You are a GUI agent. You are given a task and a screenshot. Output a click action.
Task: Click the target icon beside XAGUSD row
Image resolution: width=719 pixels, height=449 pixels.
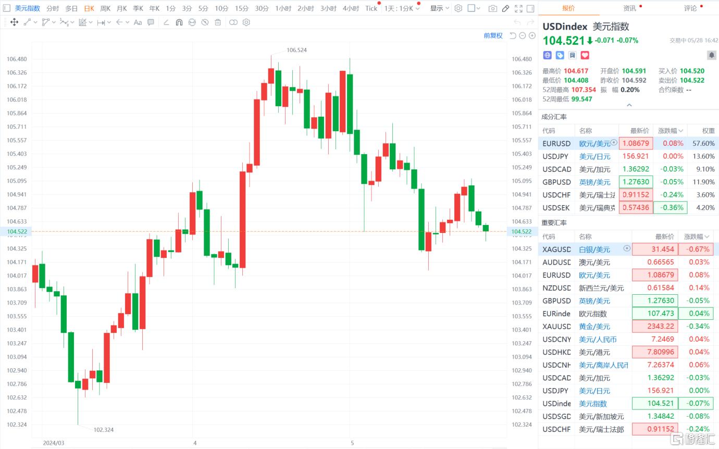[627, 249]
